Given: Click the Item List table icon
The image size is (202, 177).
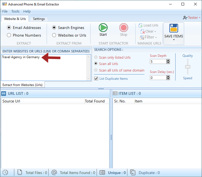Looking at the screenshot, I should click(x=115, y=93).
